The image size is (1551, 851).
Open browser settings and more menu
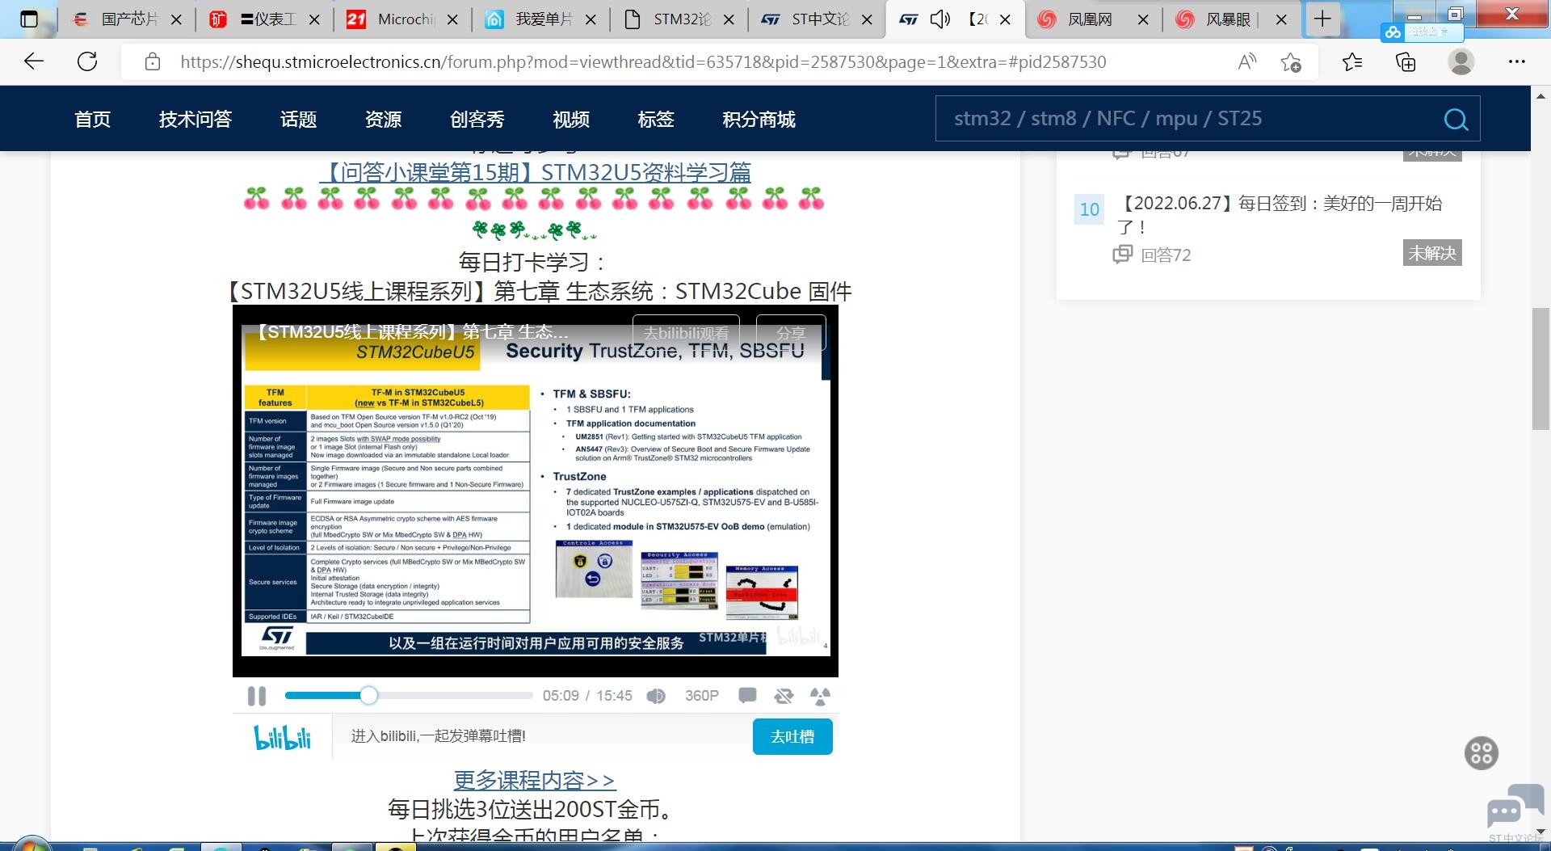tap(1517, 61)
